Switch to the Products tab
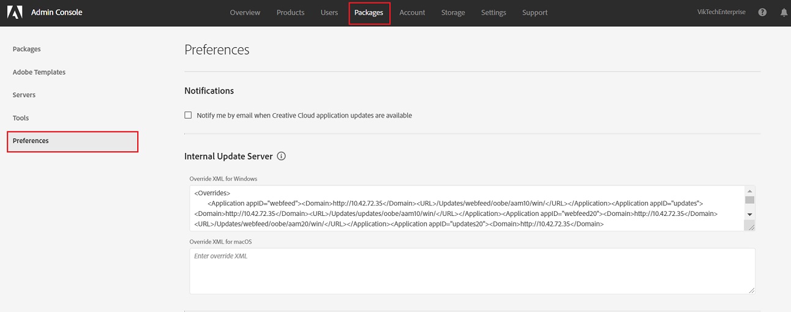Screen dimensions: 791x312 (x=290, y=12)
